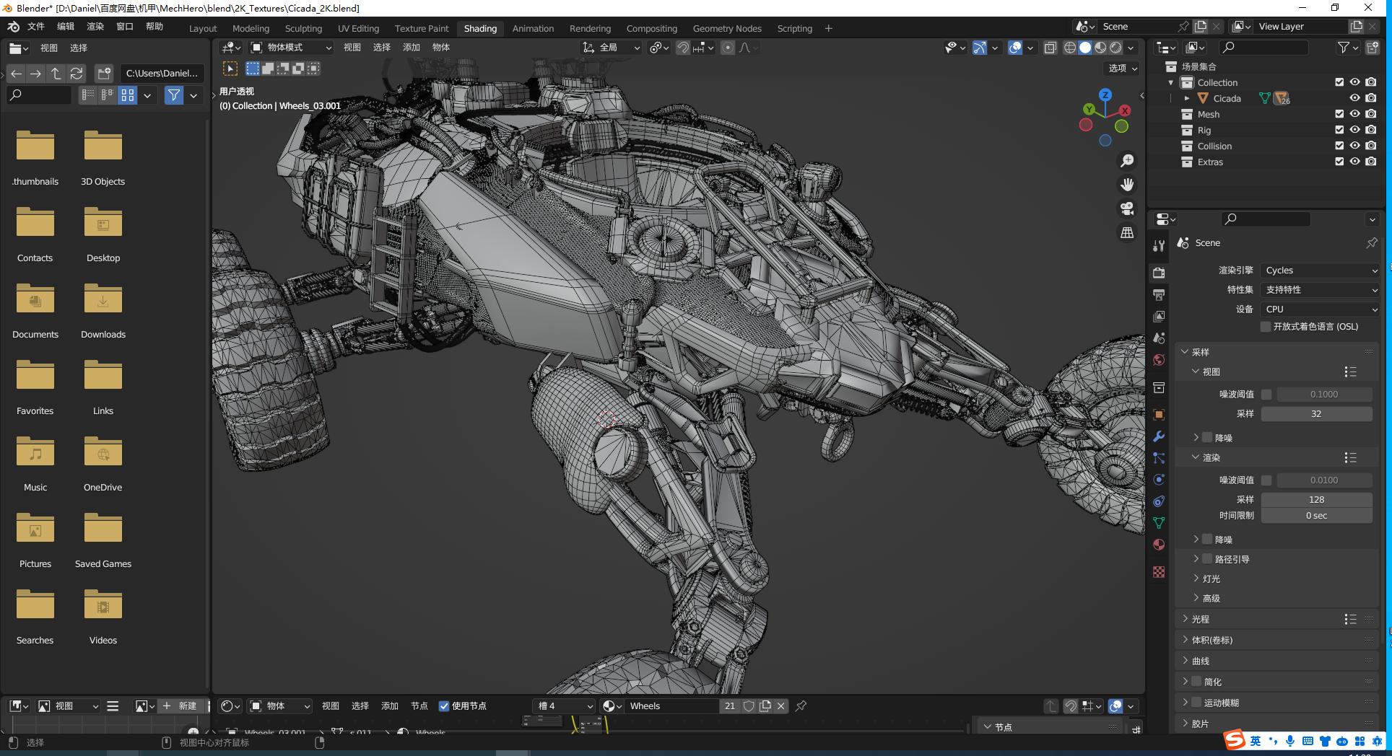The height and width of the screenshot is (756, 1392).
Task: Open the device CPU dropdown
Action: tap(1320, 309)
